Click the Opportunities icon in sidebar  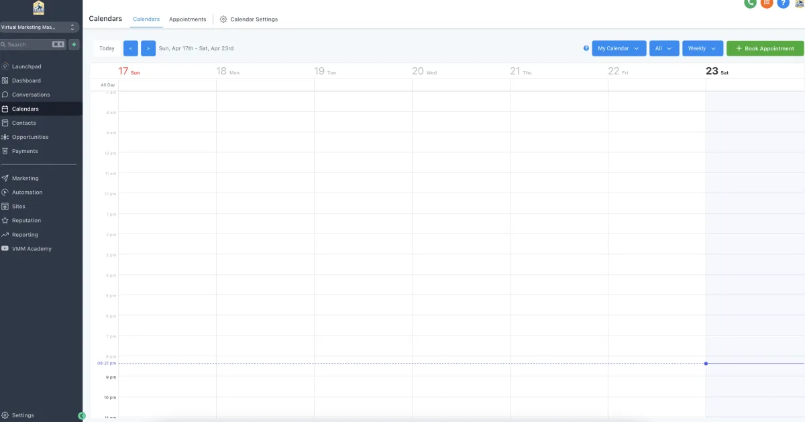tap(5, 137)
